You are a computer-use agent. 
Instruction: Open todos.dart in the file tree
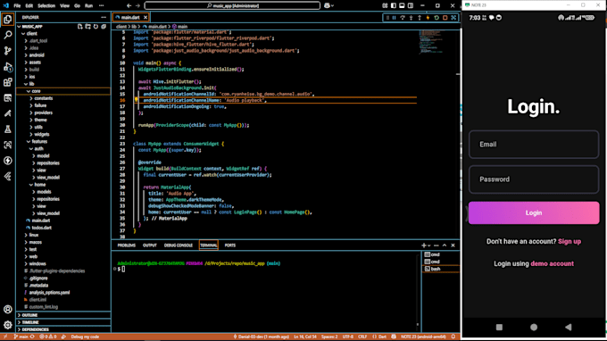tap(41, 228)
